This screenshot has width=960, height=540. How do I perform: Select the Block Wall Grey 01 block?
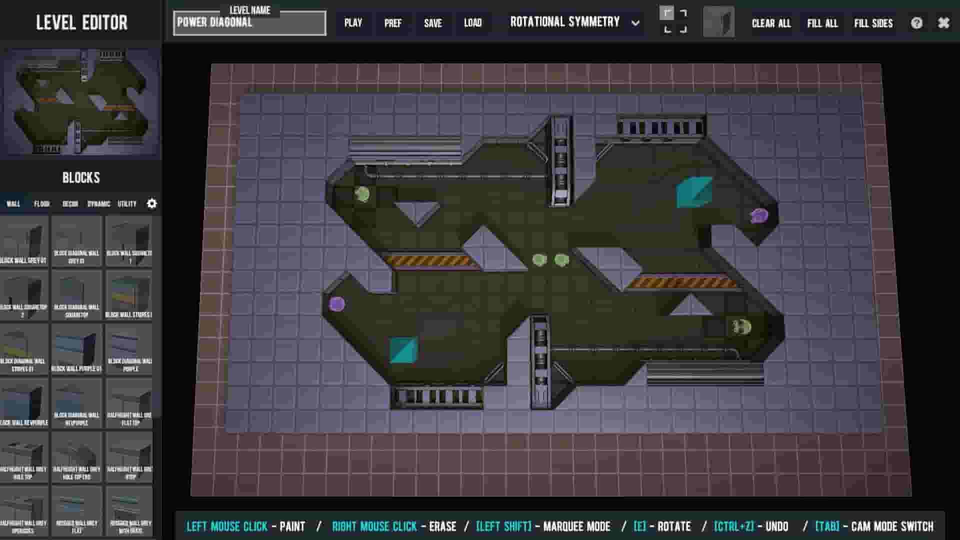click(x=25, y=240)
